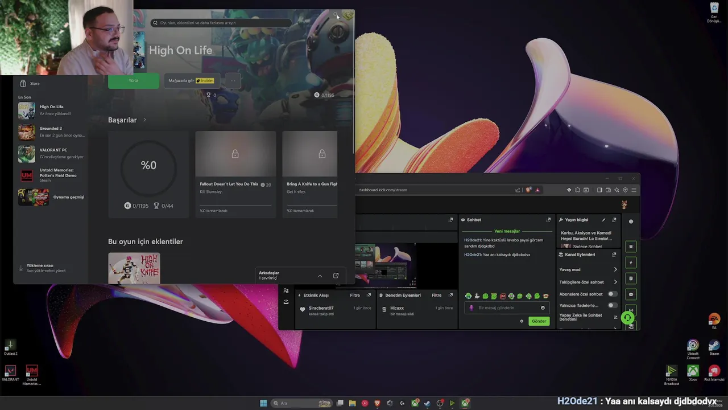Open the EA desktop icon
728x410 pixels.
[714, 322]
